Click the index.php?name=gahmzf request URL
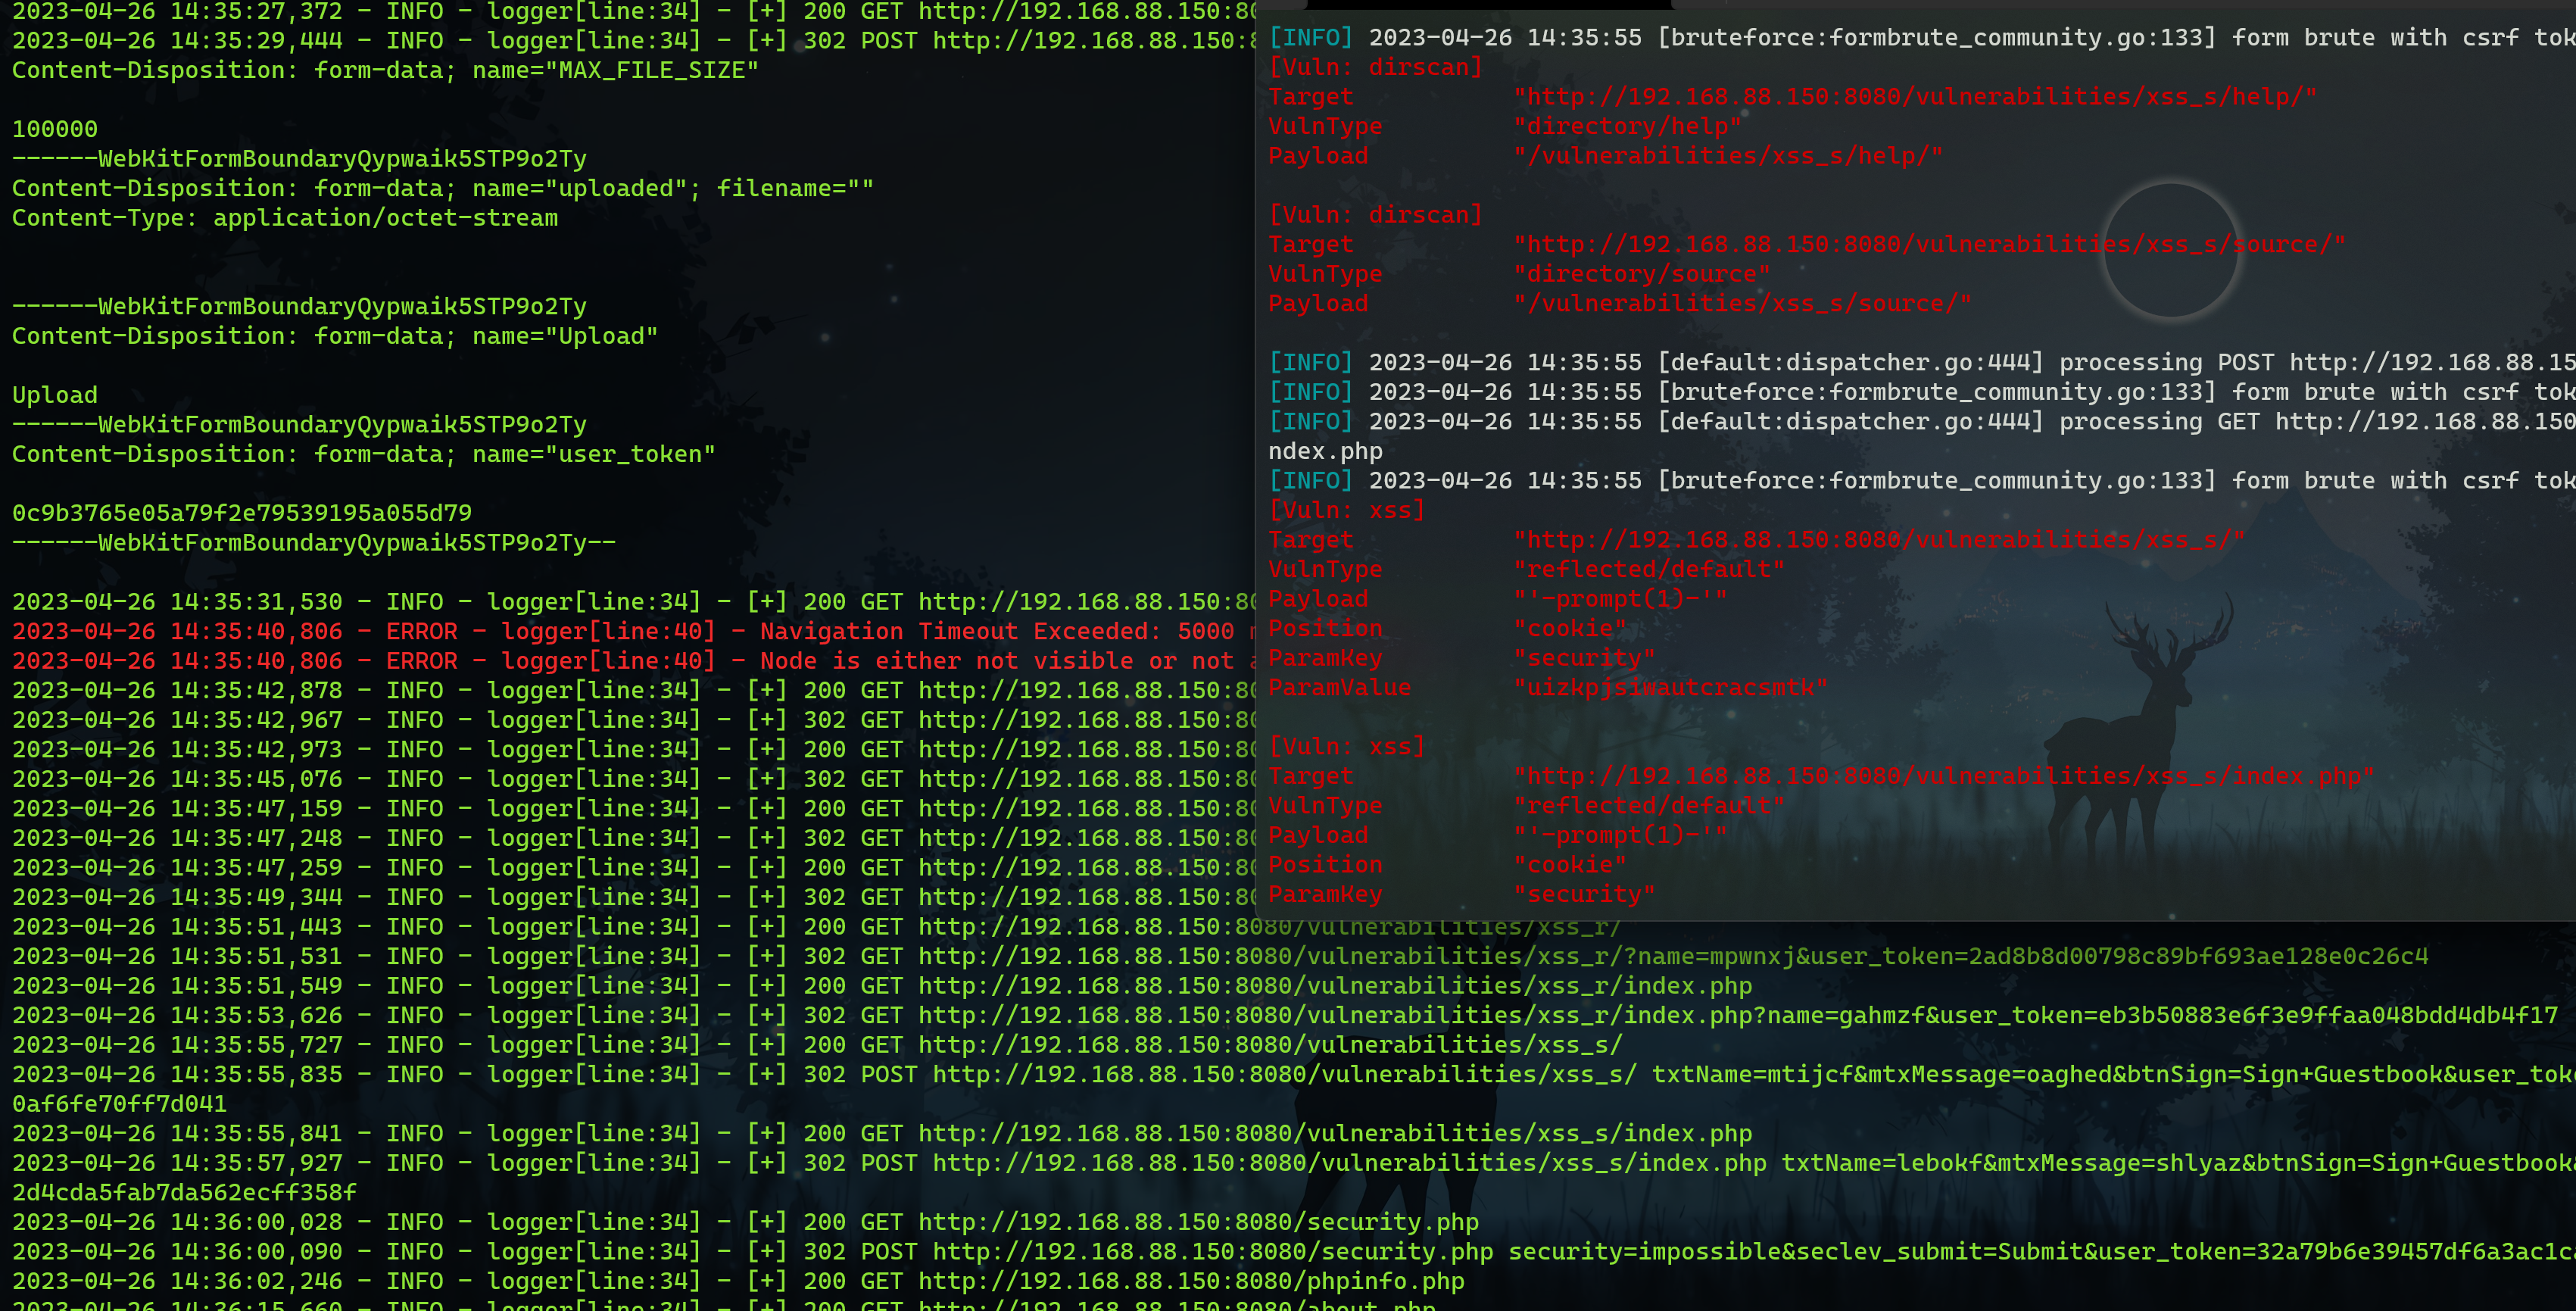 coord(1737,1016)
